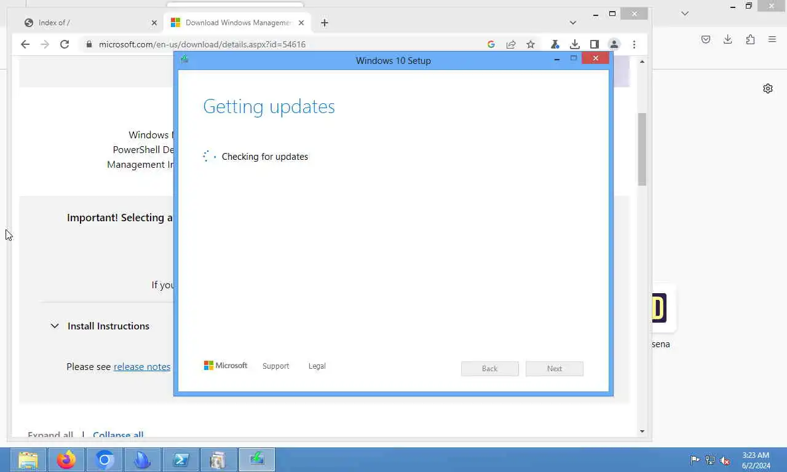Click the Back button in Setup
This screenshot has height=472, width=787.
click(490, 368)
